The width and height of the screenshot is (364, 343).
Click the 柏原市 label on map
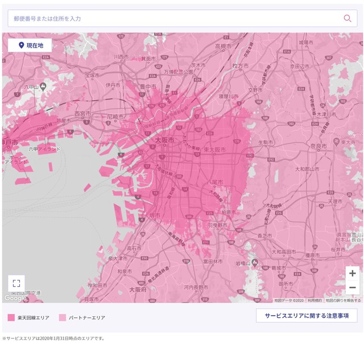pos(229,212)
